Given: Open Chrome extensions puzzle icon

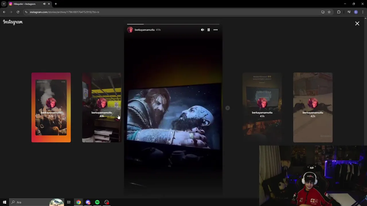Looking at the screenshot, I should [x=339, y=12].
